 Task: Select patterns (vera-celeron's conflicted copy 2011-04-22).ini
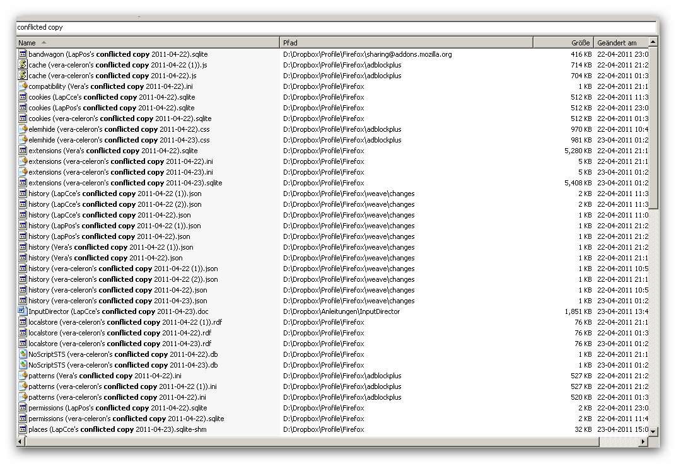pos(117,397)
